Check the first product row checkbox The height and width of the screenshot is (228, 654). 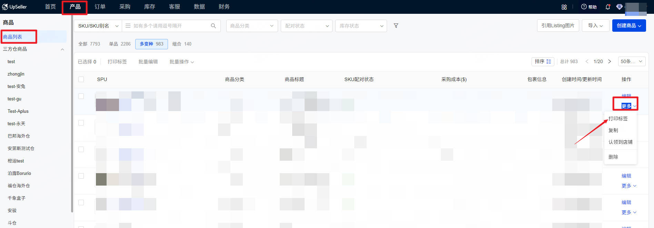81,96
